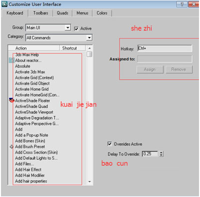Click the help question mark button
The height and width of the screenshot is (197, 200).
[x=182, y=4]
